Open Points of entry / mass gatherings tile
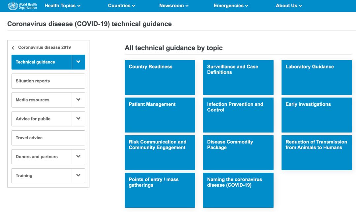 (160, 190)
